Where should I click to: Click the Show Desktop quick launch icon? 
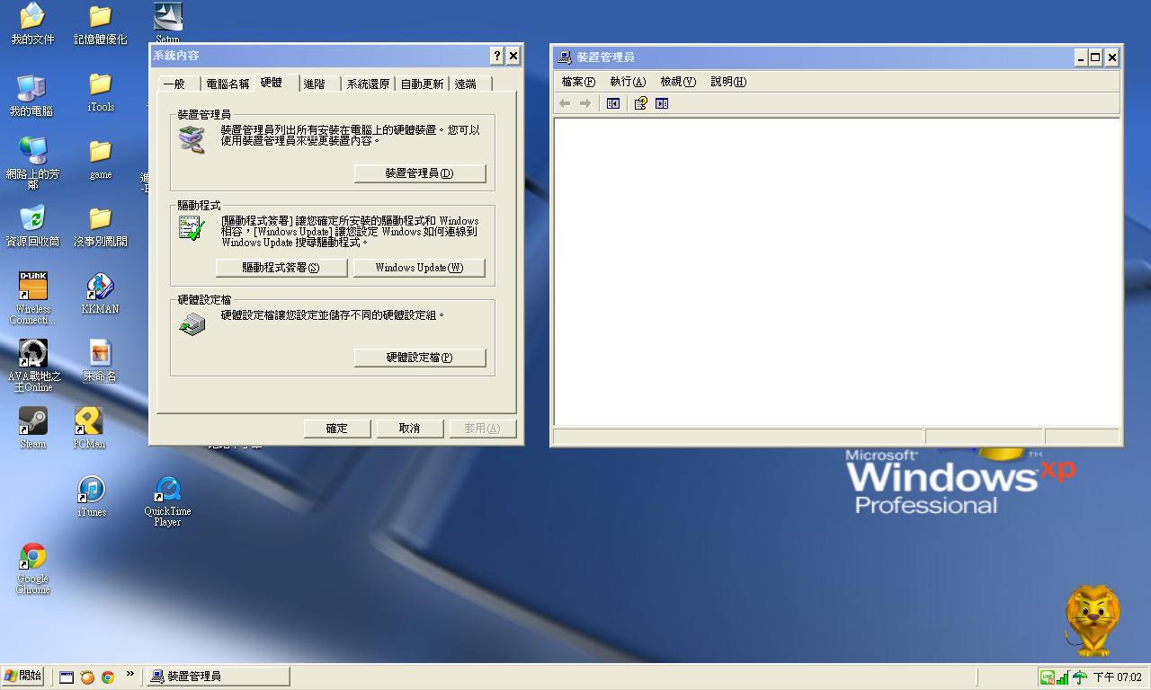click(67, 677)
